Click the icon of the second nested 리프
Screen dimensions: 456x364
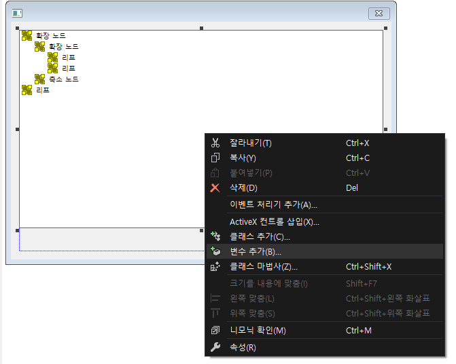pyautogui.click(x=52, y=69)
